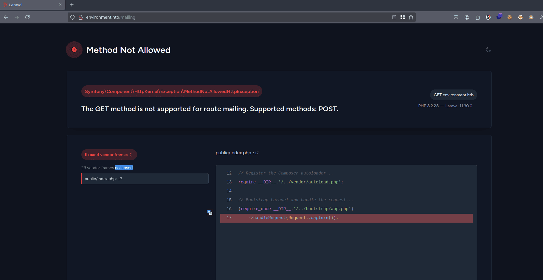Open the Firefox account icon

click(467, 17)
